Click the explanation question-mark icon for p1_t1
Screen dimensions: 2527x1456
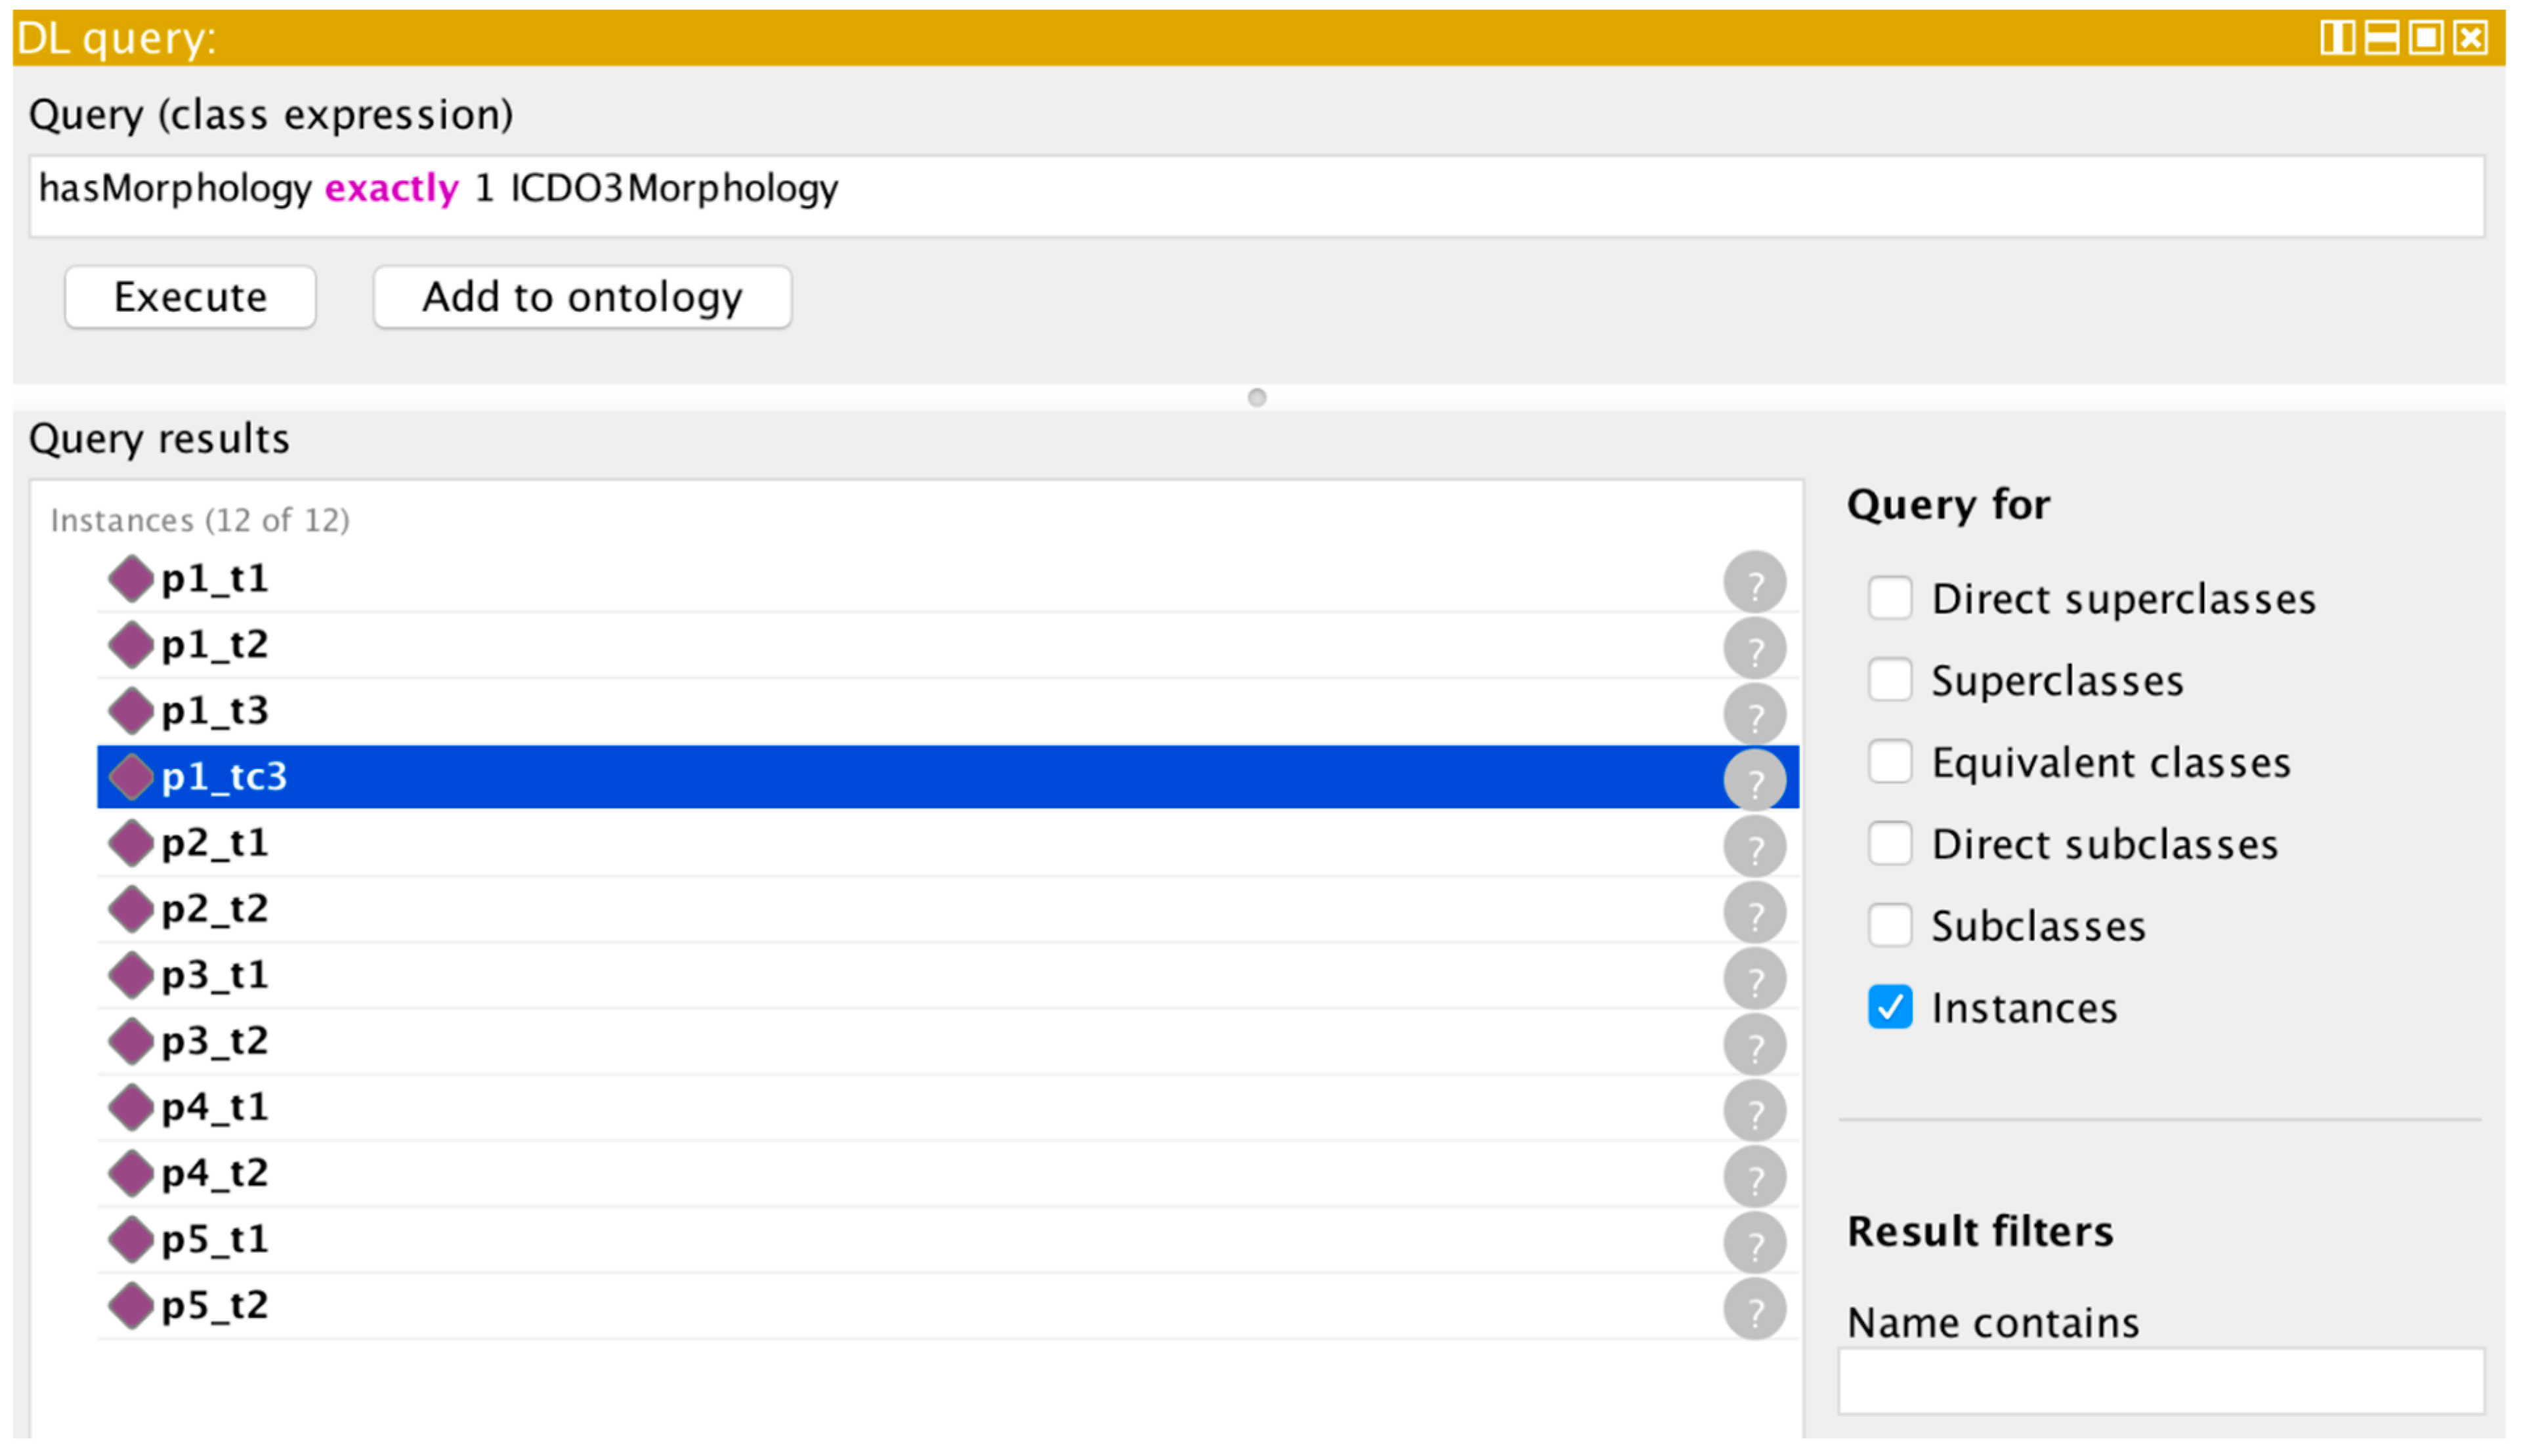pyautogui.click(x=1754, y=582)
